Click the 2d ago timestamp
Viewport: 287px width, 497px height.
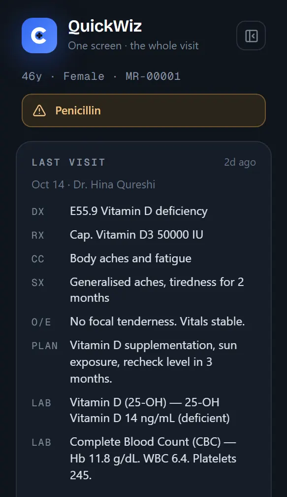(240, 162)
